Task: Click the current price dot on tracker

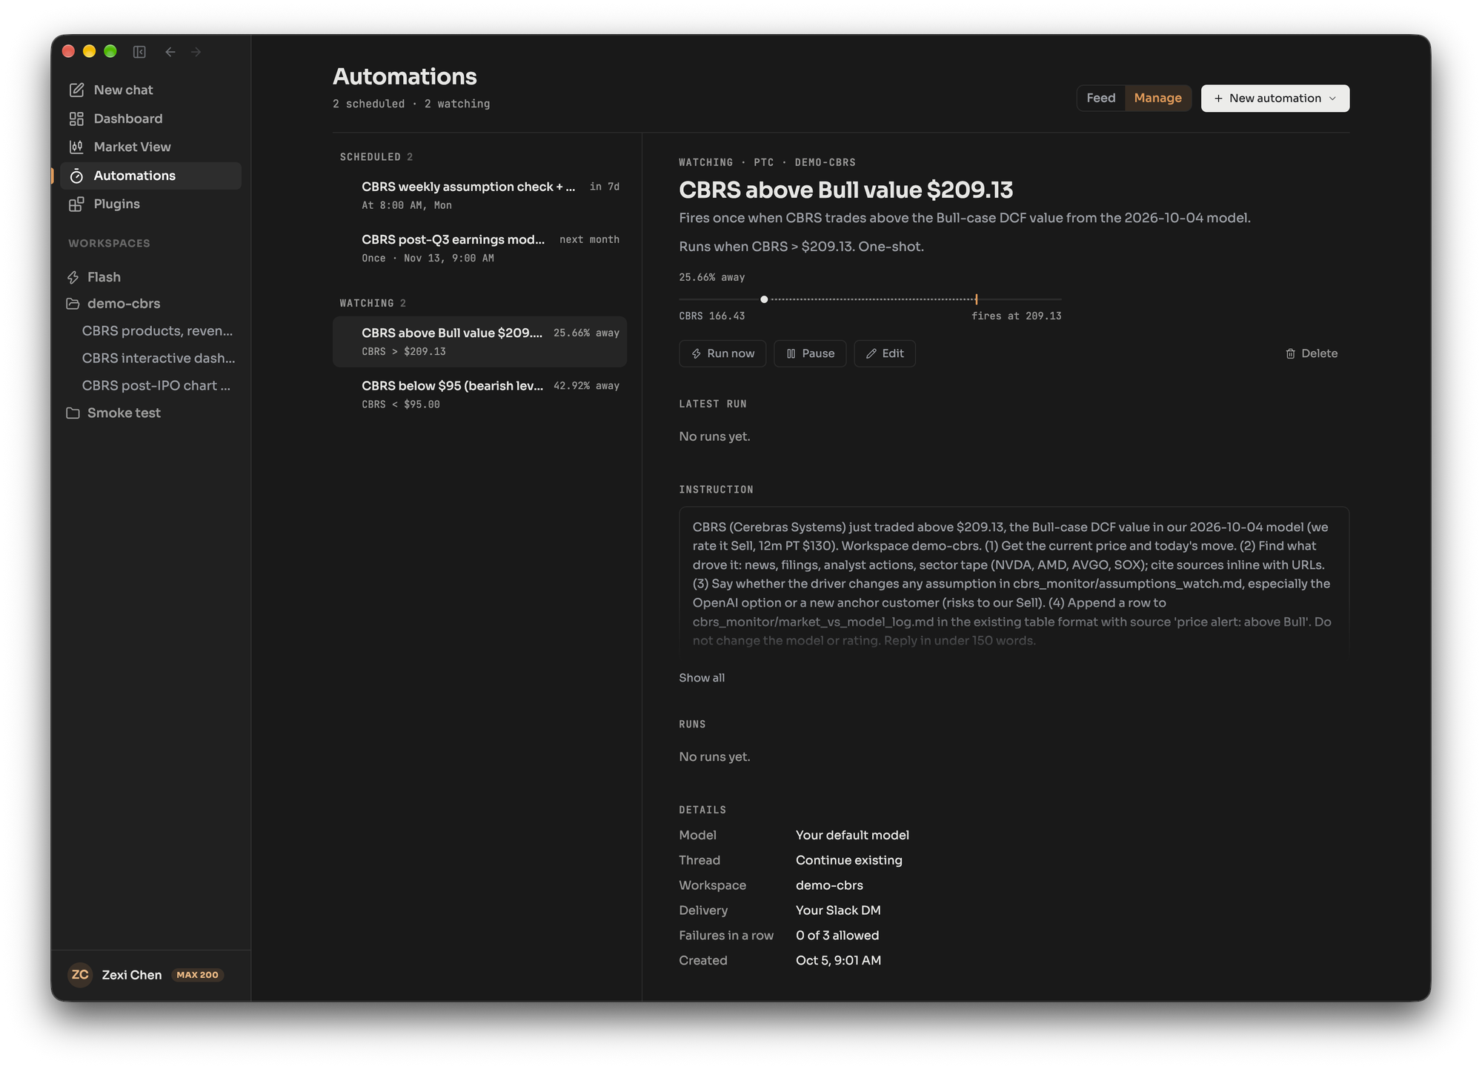Action: tap(764, 299)
